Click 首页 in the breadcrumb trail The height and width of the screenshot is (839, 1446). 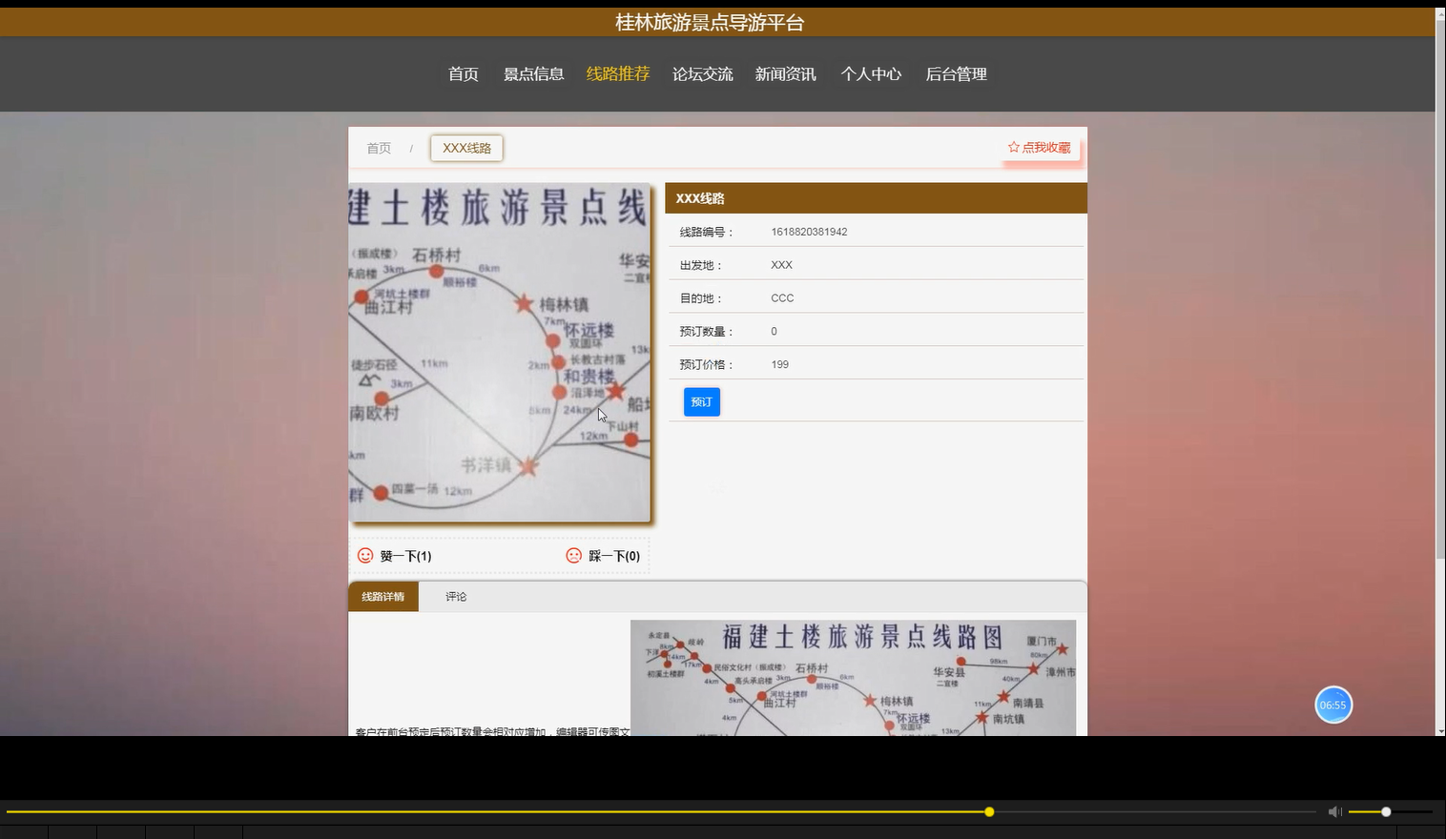pyautogui.click(x=378, y=148)
